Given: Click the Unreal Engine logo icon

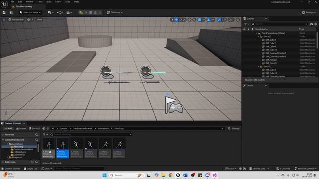Looking at the screenshot, I should coord(4,4).
